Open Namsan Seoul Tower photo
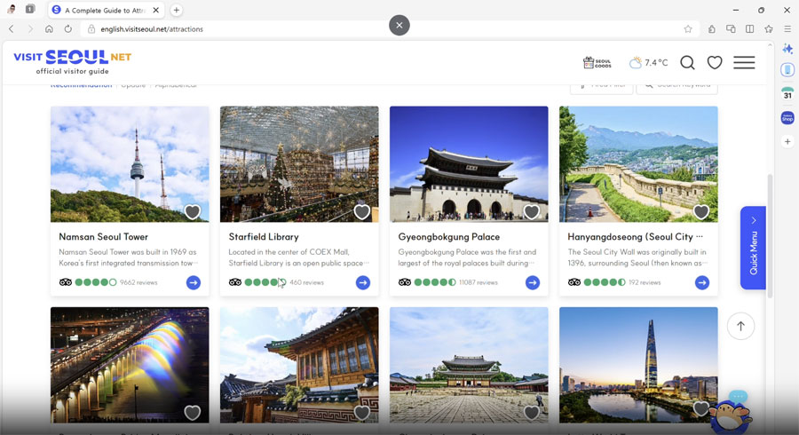 [x=130, y=164]
